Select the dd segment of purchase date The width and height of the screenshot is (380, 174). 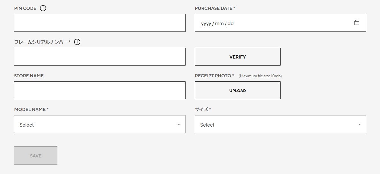230,24
